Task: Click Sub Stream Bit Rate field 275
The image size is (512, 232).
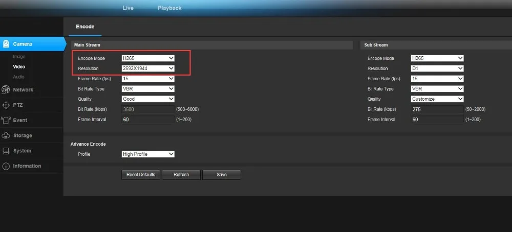Action: [x=437, y=109]
